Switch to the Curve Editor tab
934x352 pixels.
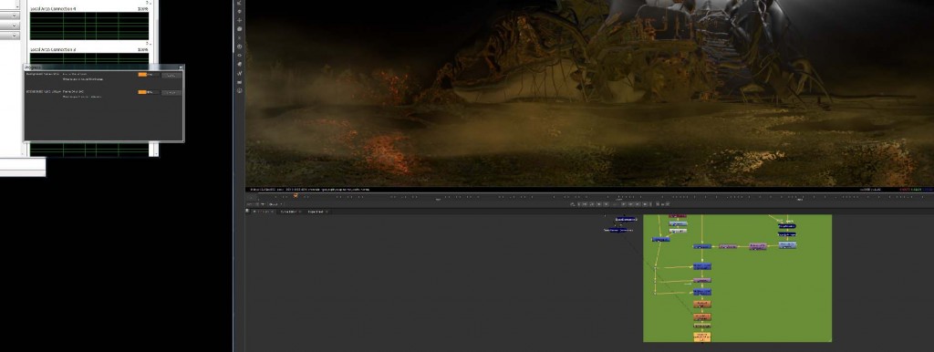[x=288, y=212]
